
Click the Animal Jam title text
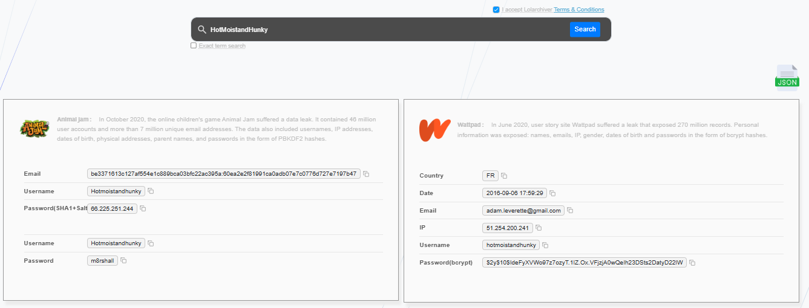[75, 119]
